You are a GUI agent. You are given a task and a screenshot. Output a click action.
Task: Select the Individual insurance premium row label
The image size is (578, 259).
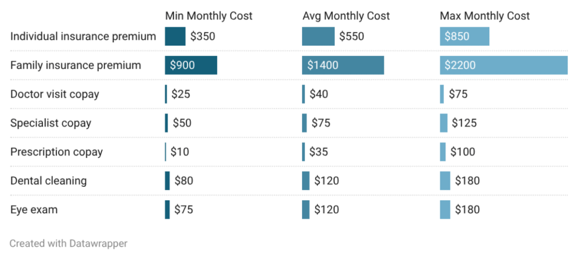point(83,37)
